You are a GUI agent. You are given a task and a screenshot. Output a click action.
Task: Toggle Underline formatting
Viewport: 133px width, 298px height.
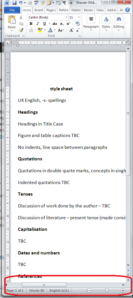pos(44,24)
